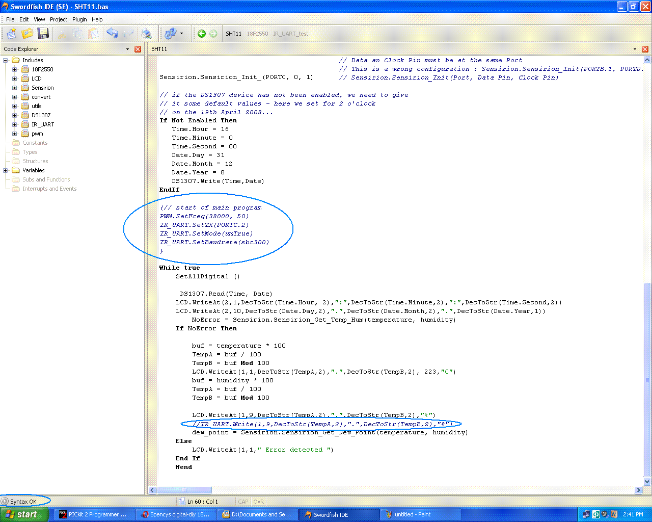Image resolution: width=652 pixels, height=522 pixels.
Task: Switch to D:\Documents and Se... taskbar folder
Action: tap(258, 514)
